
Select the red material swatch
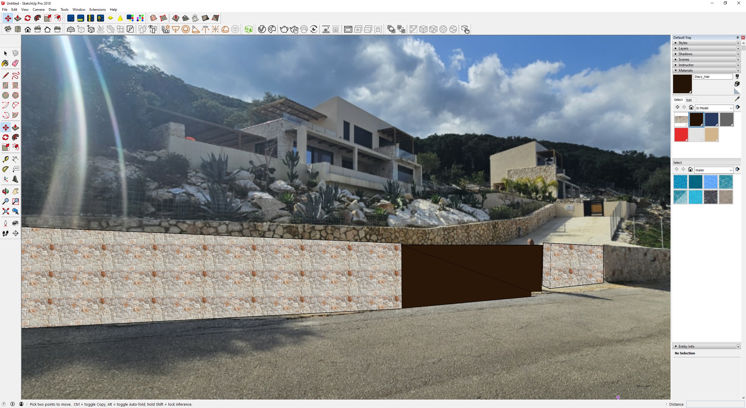click(x=681, y=135)
